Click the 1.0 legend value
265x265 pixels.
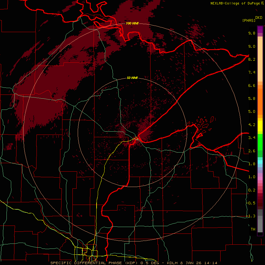(252, 177)
